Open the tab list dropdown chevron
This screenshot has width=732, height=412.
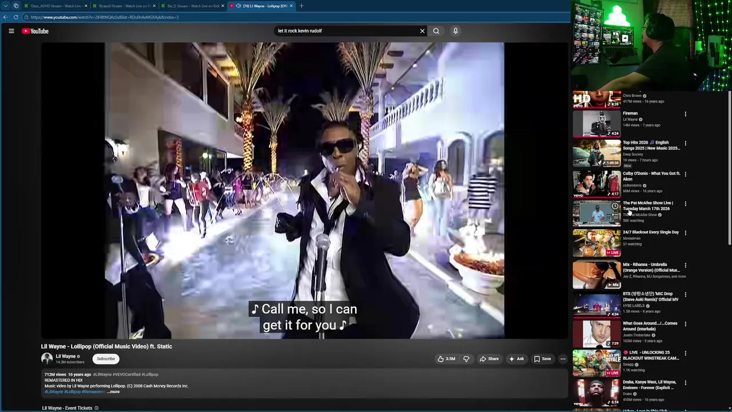(x=6, y=6)
